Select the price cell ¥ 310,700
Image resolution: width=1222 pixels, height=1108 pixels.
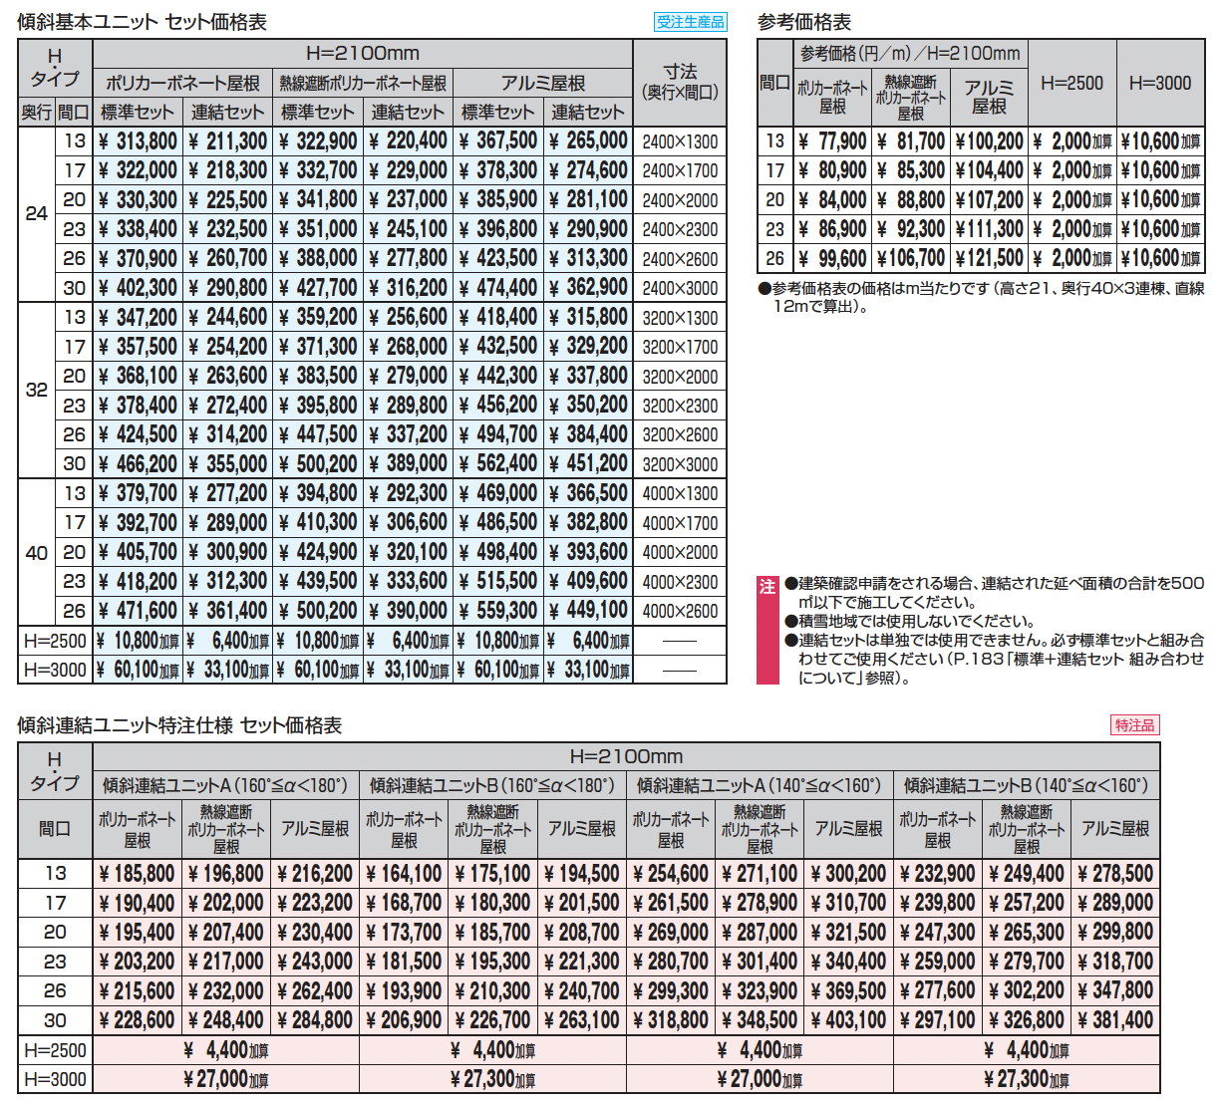848,903
